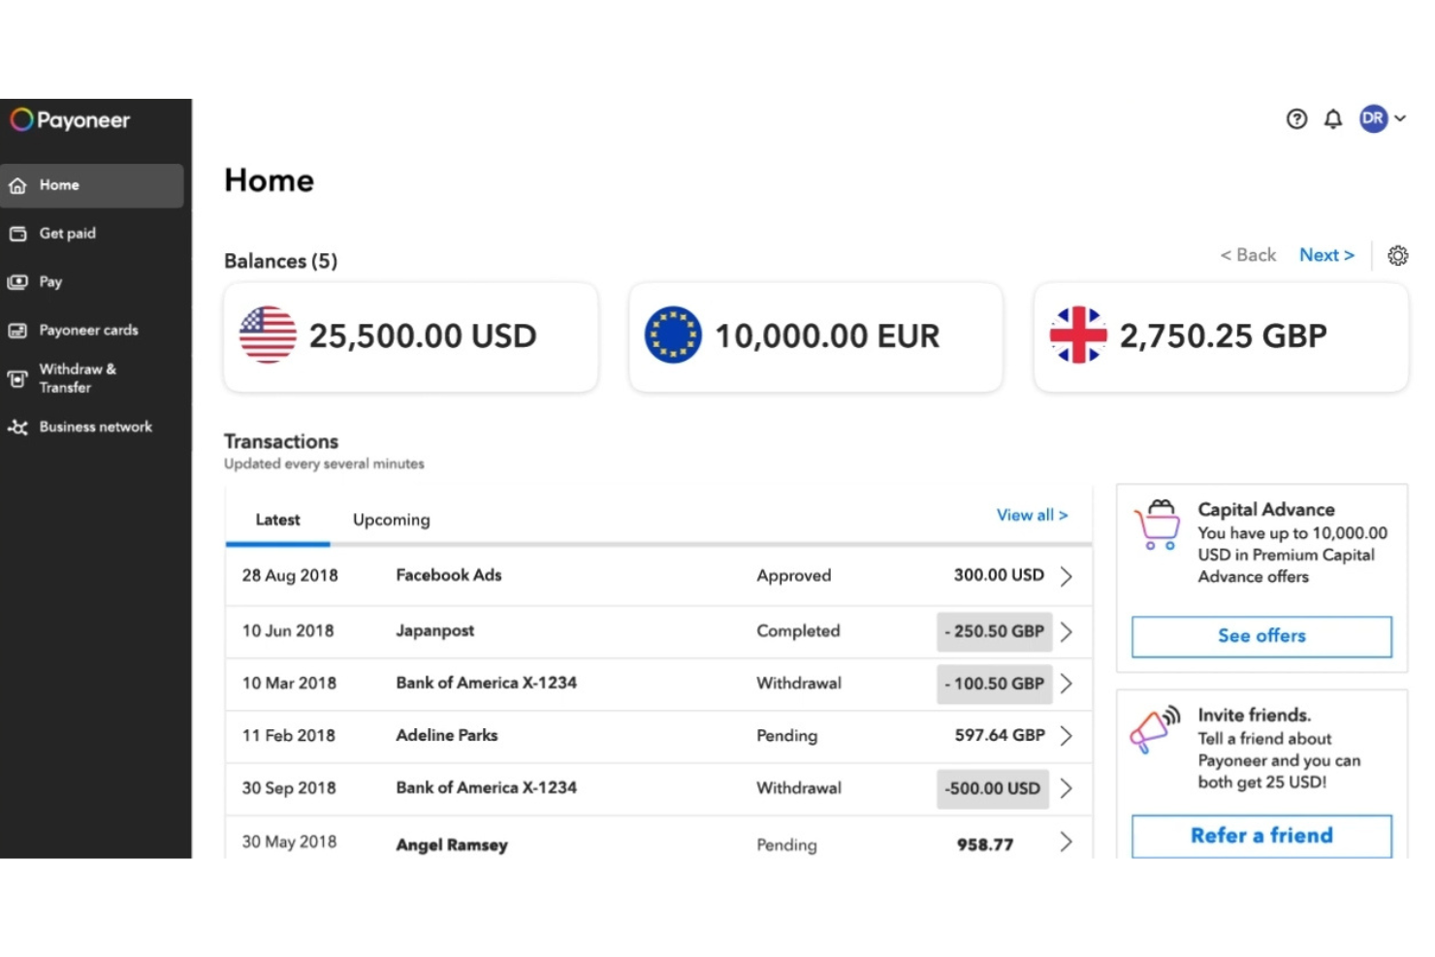Select Withdraw & Transfer in the sidebar
The height and width of the screenshot is (957, 1435).
point(17,378)
